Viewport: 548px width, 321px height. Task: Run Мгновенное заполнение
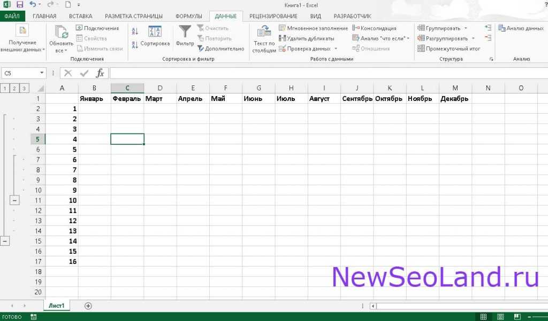(x=313, y=28)
